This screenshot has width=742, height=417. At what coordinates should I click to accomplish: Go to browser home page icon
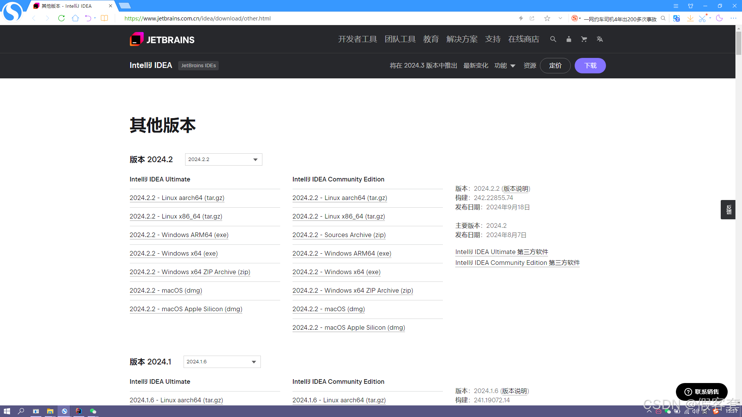(x=75, y=18)
